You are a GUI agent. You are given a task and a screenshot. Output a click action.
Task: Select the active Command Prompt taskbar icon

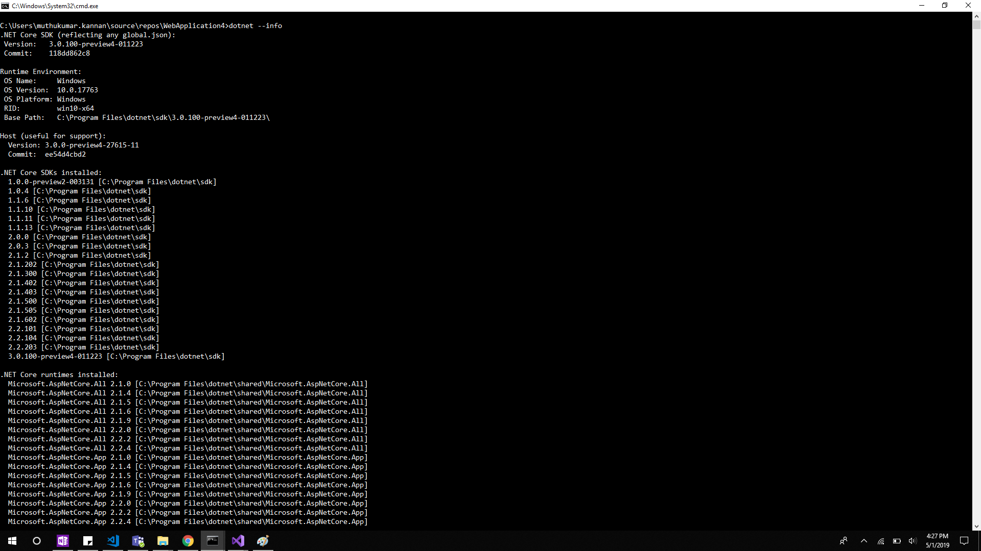pos(213,541)
